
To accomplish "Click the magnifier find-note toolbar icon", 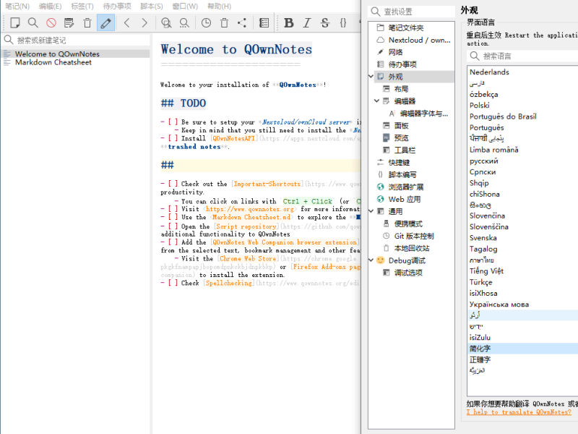I will (x=33, y=23).
